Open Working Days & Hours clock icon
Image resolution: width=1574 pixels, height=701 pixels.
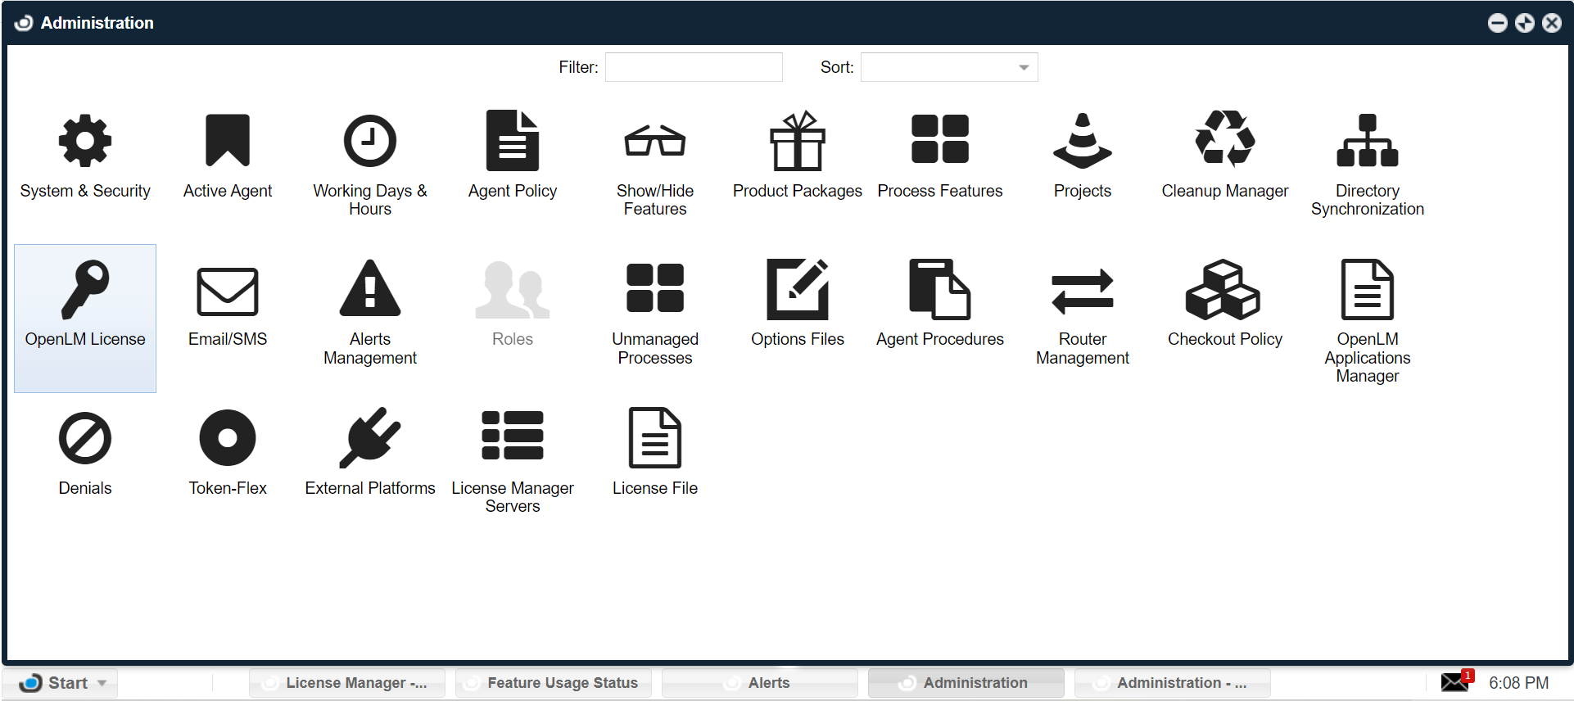pyautogui.click(x=369, y=142)
